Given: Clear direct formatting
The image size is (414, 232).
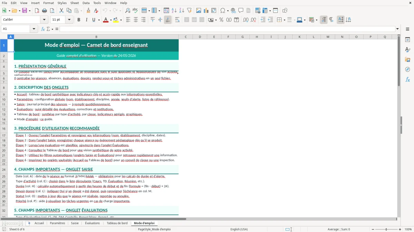Looking at the screenshot, I should 96,11.
